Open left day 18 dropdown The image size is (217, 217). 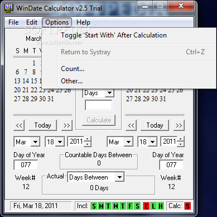[60, 142]
